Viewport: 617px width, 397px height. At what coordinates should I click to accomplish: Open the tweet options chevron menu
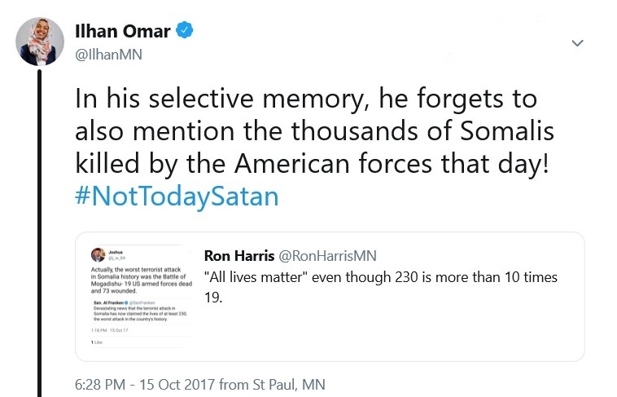tap(577, 43)
